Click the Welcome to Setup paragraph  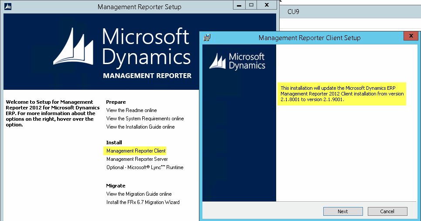53,113
